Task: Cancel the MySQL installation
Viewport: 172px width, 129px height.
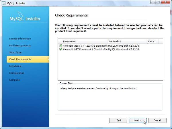Action: point(157,120)
